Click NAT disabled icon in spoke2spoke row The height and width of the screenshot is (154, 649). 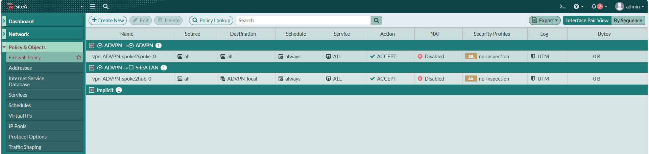[420, 57]
